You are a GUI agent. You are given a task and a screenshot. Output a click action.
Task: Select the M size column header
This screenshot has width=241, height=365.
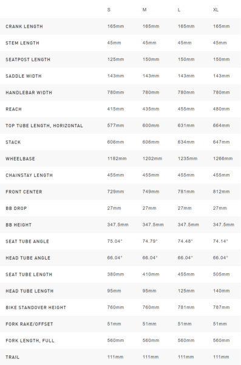tap(144, 10)
